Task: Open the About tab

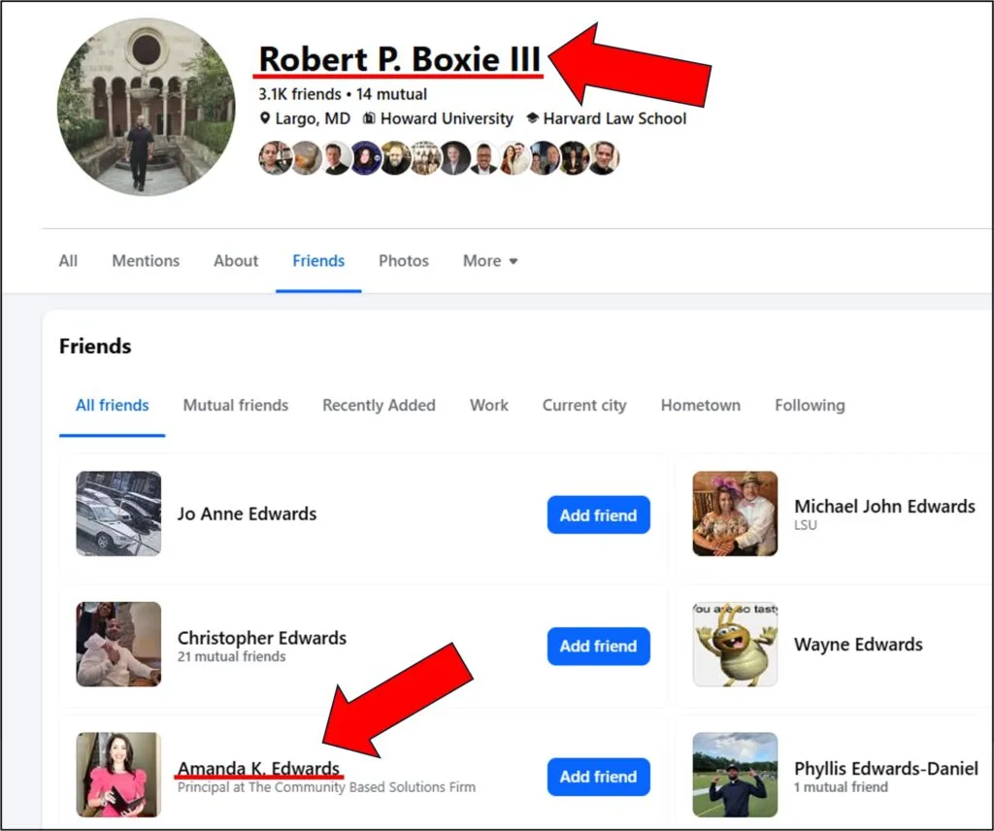Action: [236, 260]
